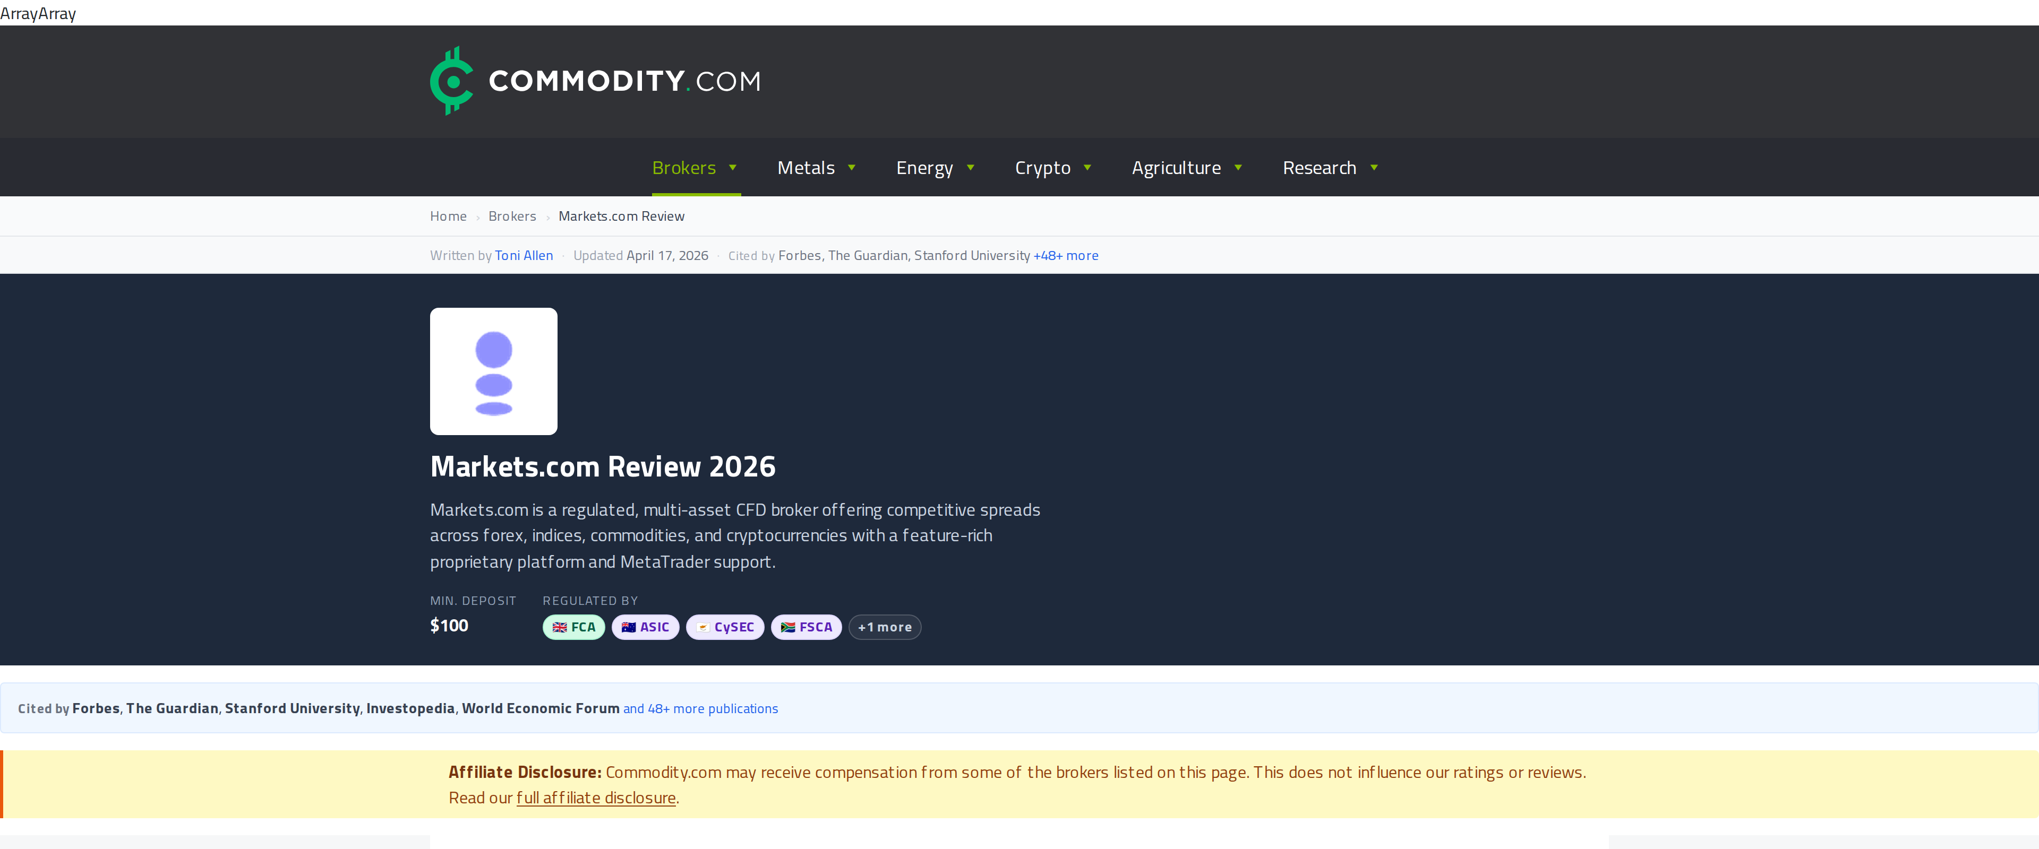
Task: Click the Markets.com Review breadcrumb text
Action: 621,216
